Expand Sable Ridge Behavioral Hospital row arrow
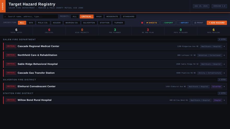The height and width of the screenshot is (129, 230). [224, 64]
